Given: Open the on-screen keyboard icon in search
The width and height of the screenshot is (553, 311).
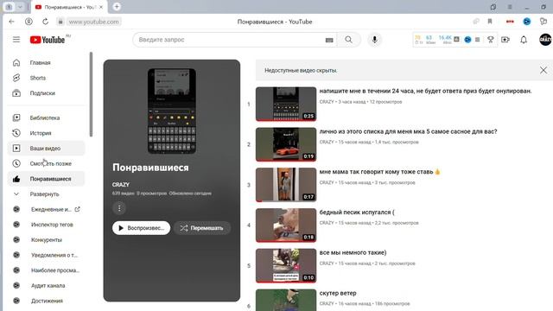Looking at the screenshot, I should pos(329,40).
